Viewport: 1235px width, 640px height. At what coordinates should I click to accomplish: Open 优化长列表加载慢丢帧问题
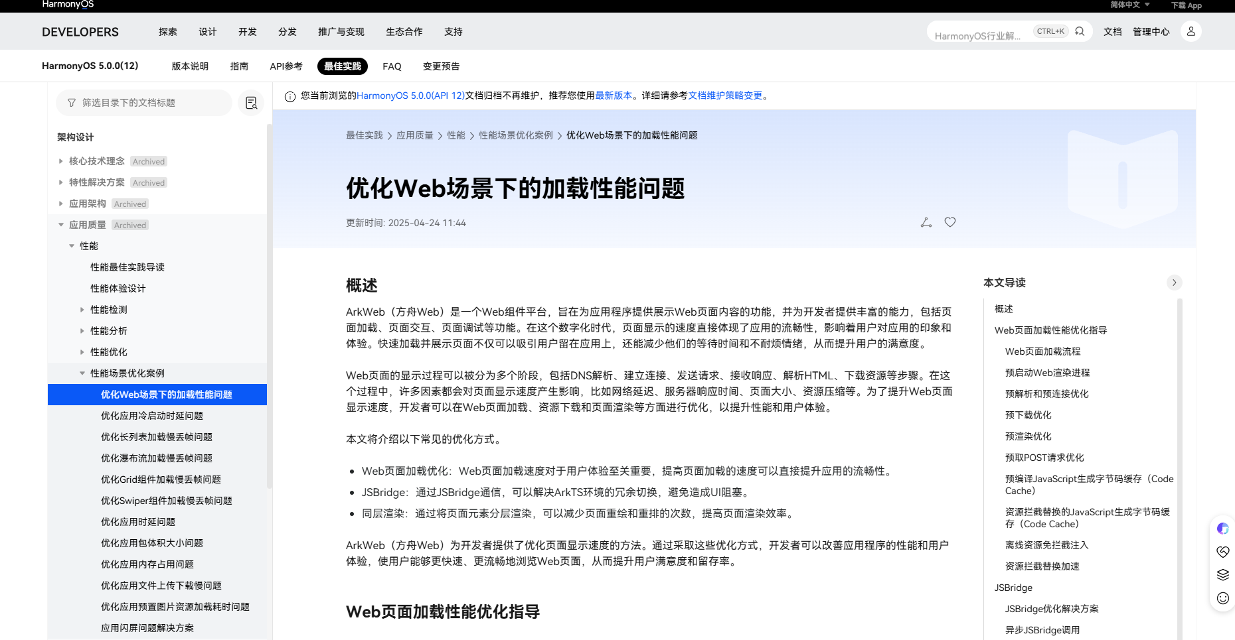[x=157, y=437]
